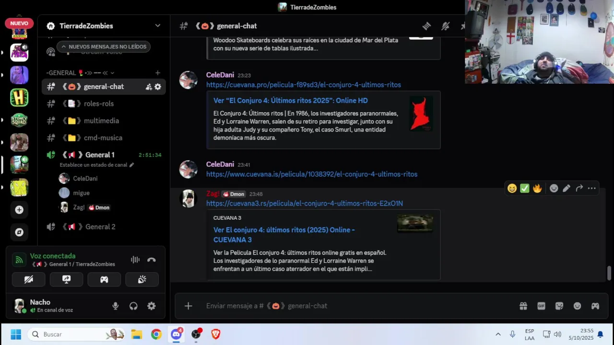This screenshot has width=614, height=345.
Task: Open Discover servers compass icon
Action: 19,232
